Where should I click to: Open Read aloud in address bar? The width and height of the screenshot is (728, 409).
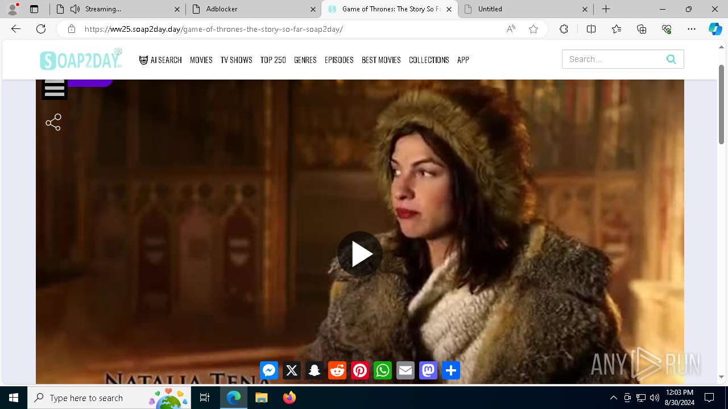511,29
